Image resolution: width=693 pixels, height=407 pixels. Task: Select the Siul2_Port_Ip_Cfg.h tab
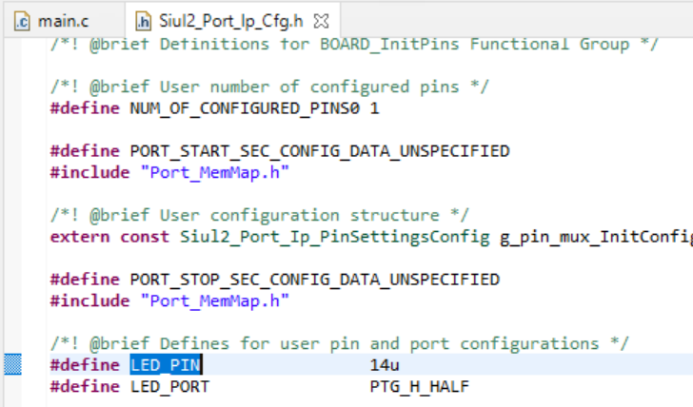coord(230,21)
